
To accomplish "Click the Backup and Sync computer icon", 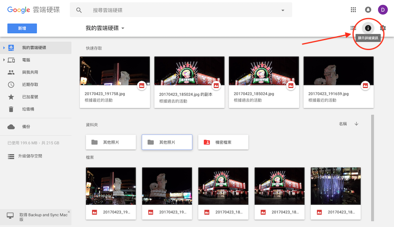I will pyautogui.click(x=11, y=215).
